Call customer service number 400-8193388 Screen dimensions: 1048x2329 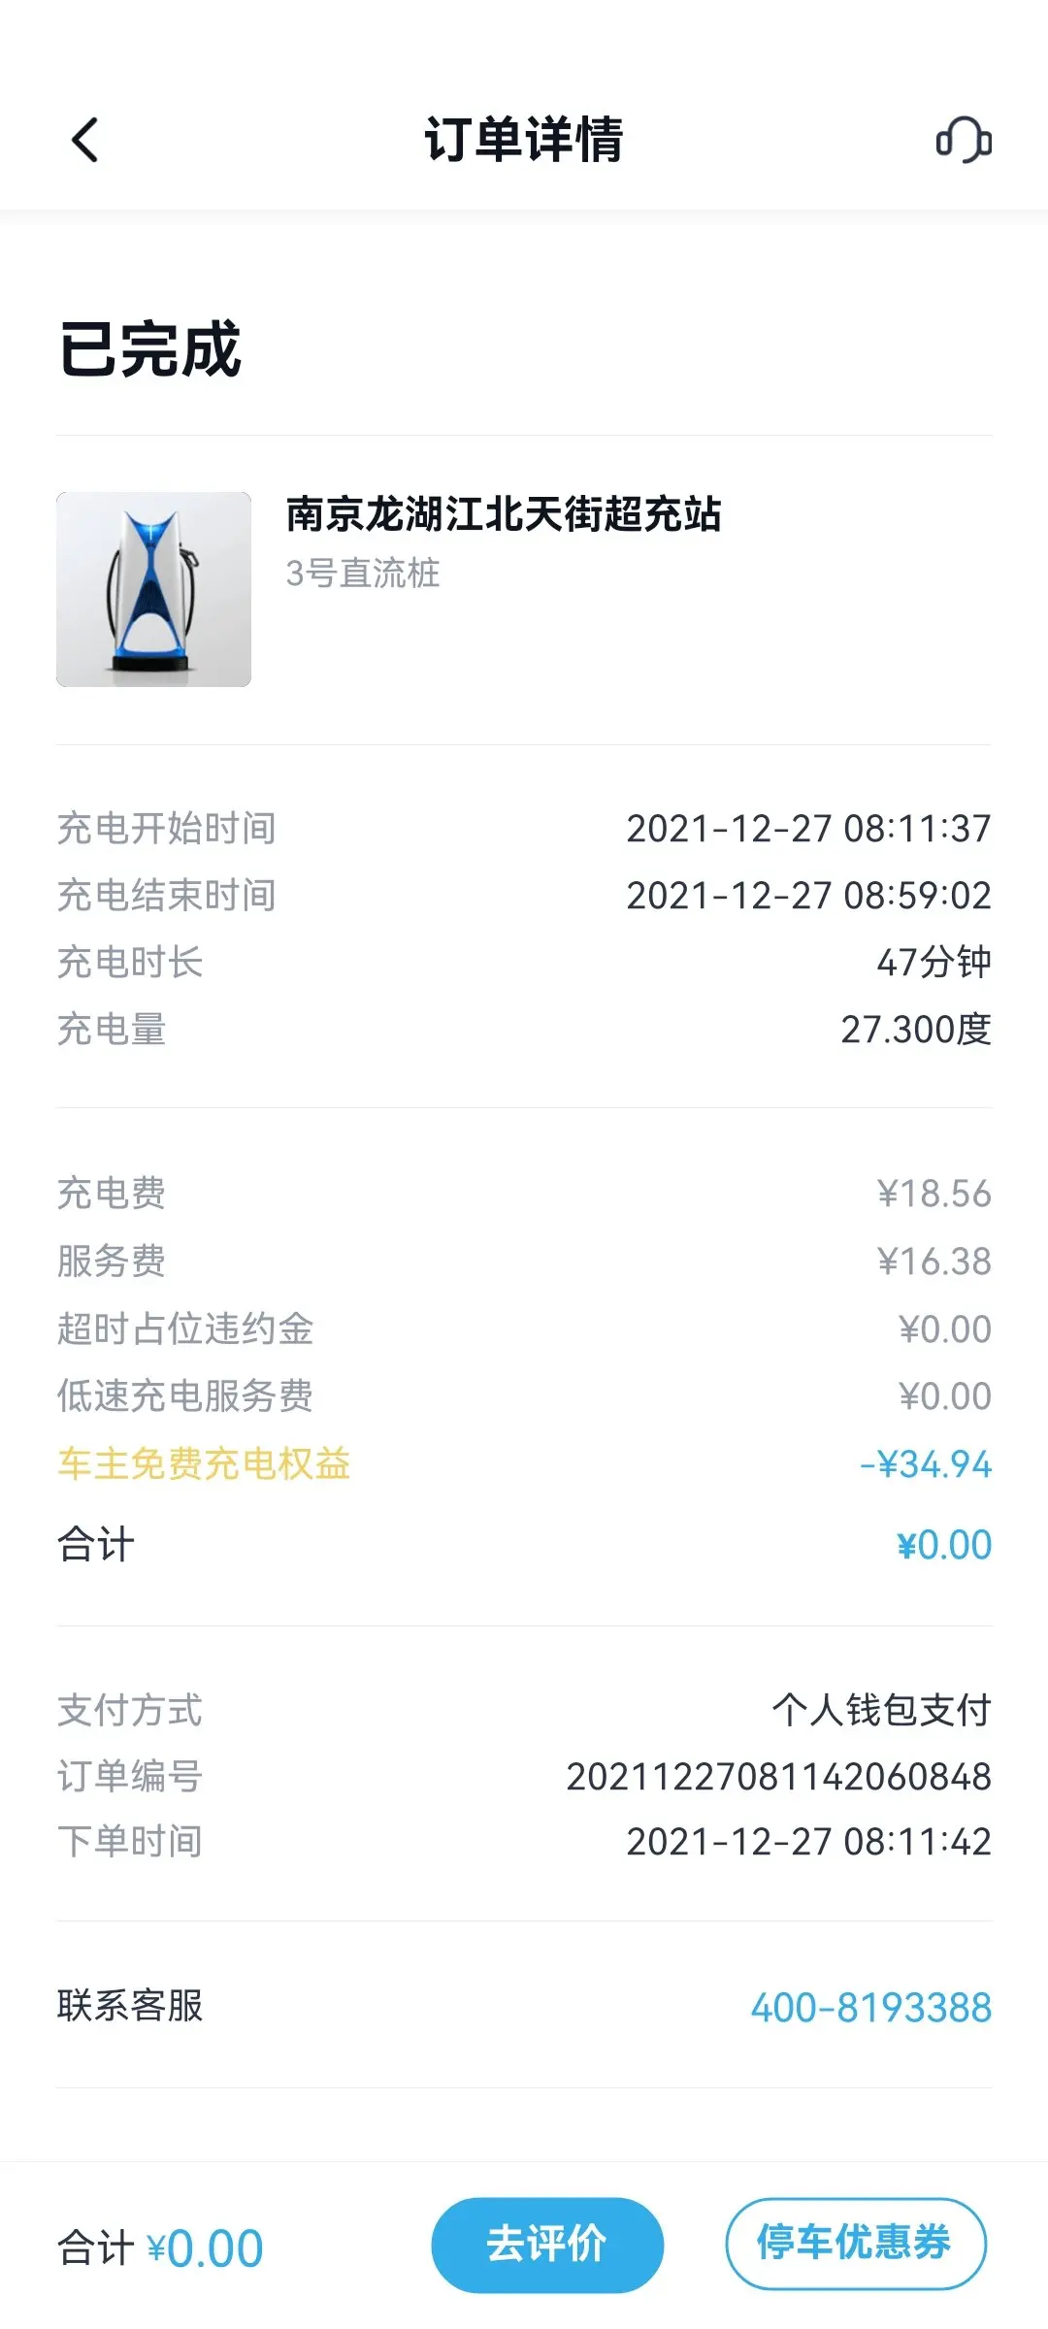870,2008
